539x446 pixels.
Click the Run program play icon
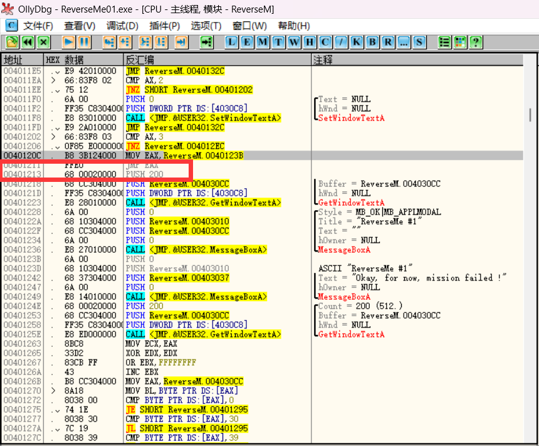pos(68,42)
